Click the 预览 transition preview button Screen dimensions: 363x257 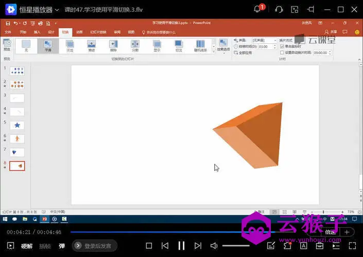click(7, 45)
